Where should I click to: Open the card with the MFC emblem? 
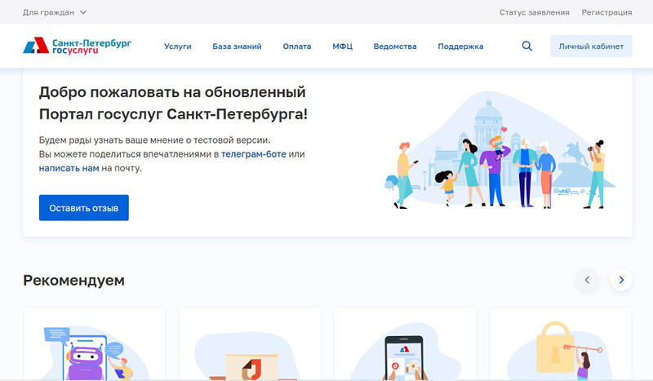(x=250, y=344)
